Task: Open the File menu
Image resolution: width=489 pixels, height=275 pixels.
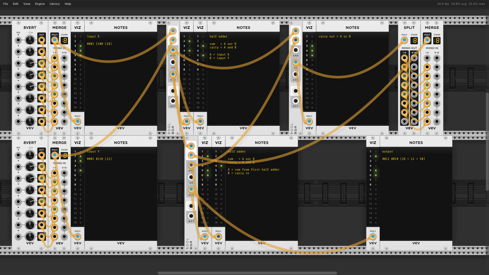Action: coord(6,4)
